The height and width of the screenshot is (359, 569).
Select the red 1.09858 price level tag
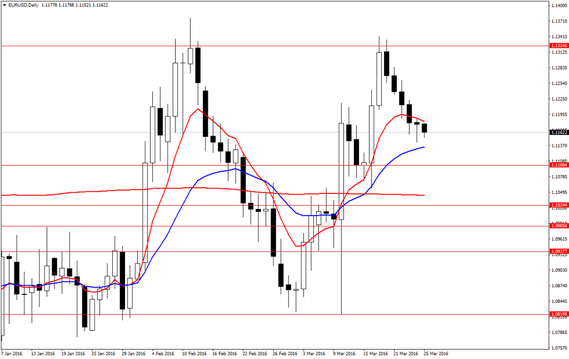(x=559, y=226)
